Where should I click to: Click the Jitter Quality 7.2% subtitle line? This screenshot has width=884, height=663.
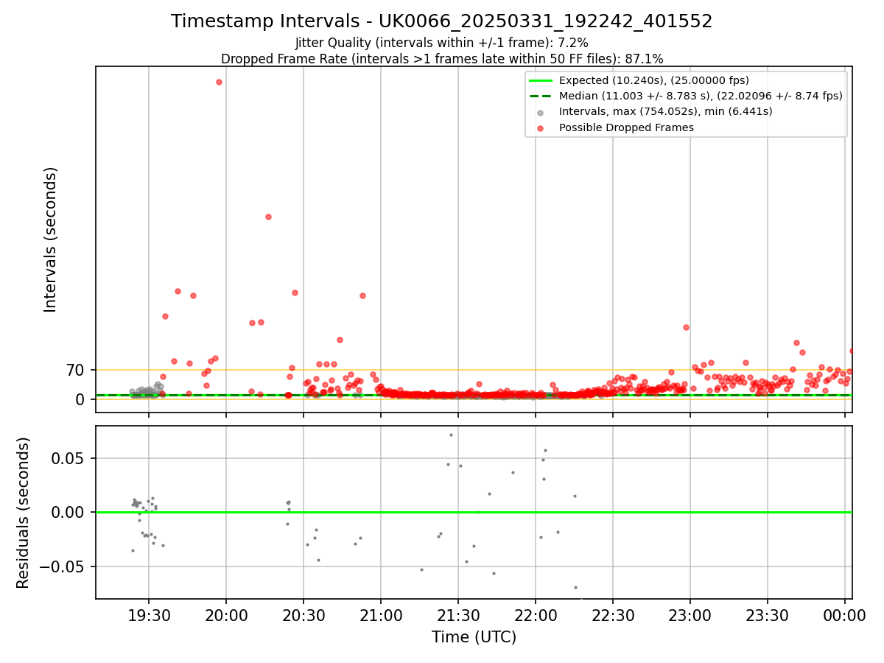[x=442, y=43]
